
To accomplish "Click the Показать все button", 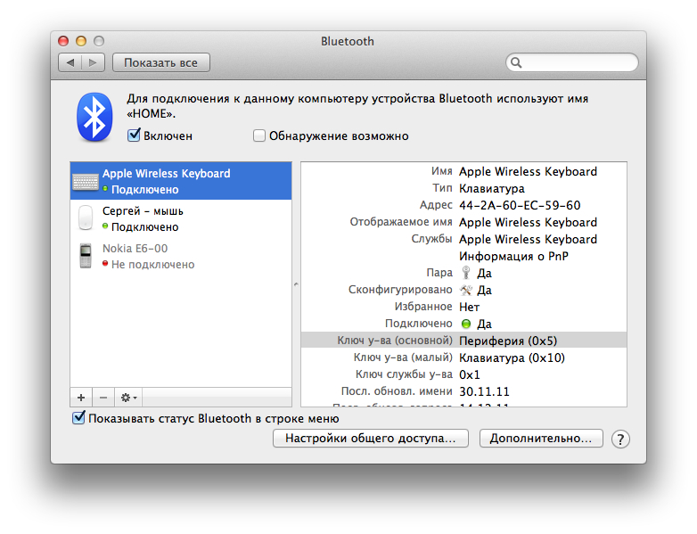I will tap(161, 62).
